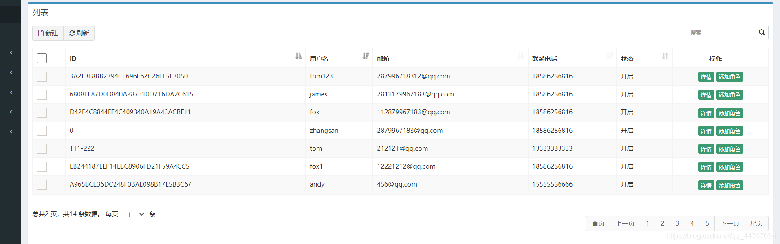The image size is (780, 244).
Task: Go to 下一页 in pagination
Action: click(730, 223)
